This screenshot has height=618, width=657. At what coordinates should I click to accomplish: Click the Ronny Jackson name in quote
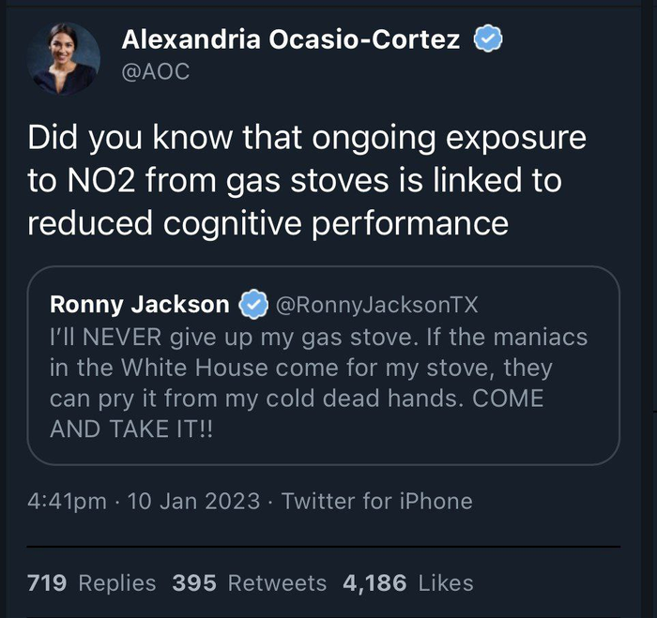[139, 305]
